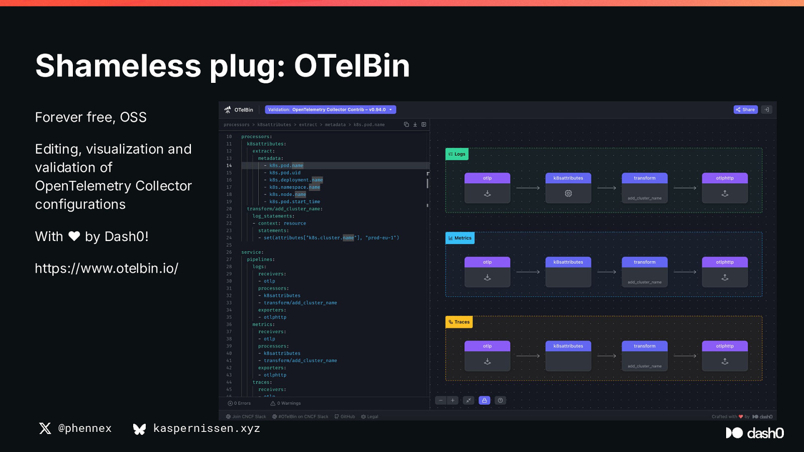Click the 0 Warnings status indicator

[x=285, y=403]
